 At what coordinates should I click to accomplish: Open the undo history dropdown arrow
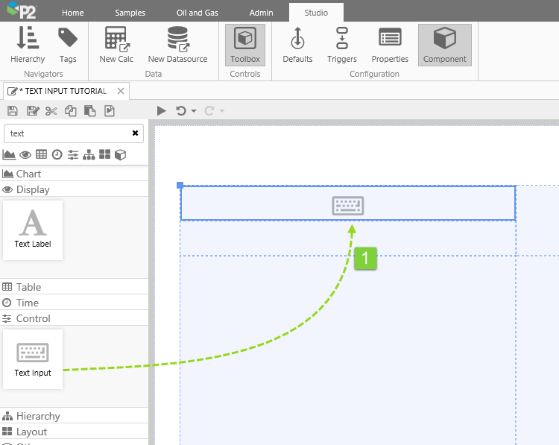194,111
